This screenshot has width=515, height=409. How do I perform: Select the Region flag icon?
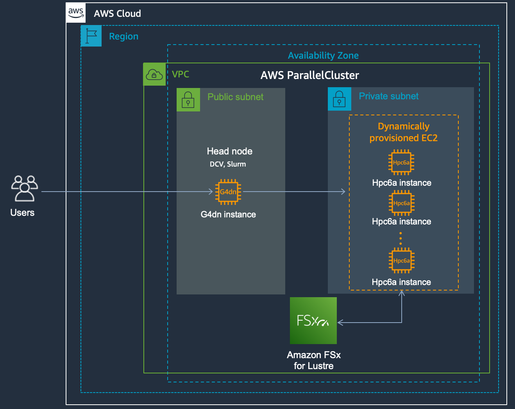click(x=91, y=36)
